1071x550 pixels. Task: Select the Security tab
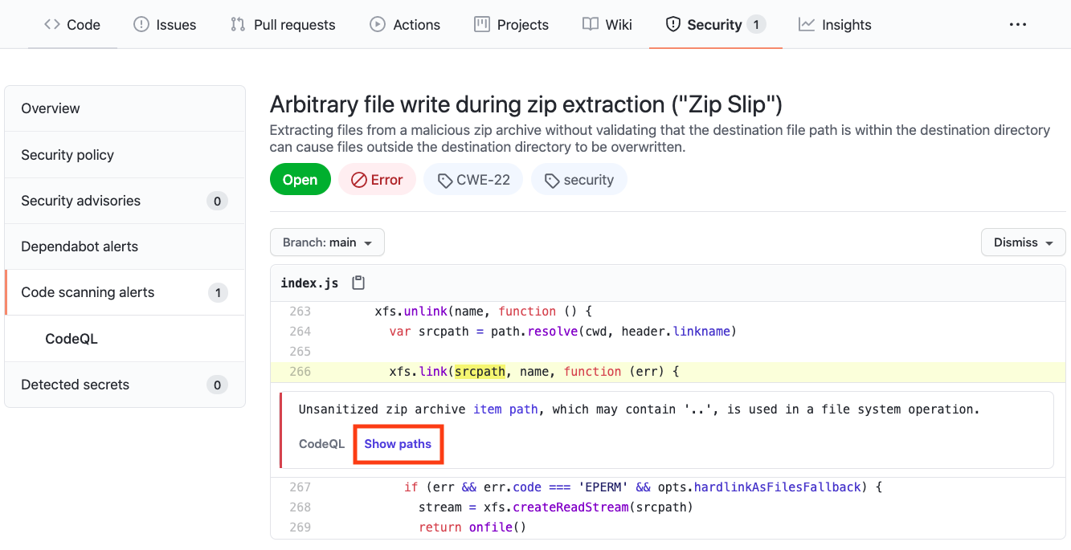tap(715, 25)
